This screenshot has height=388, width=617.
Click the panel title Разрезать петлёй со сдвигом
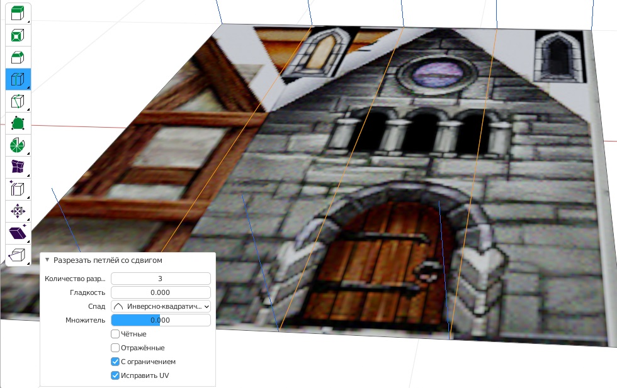[108, 260]
